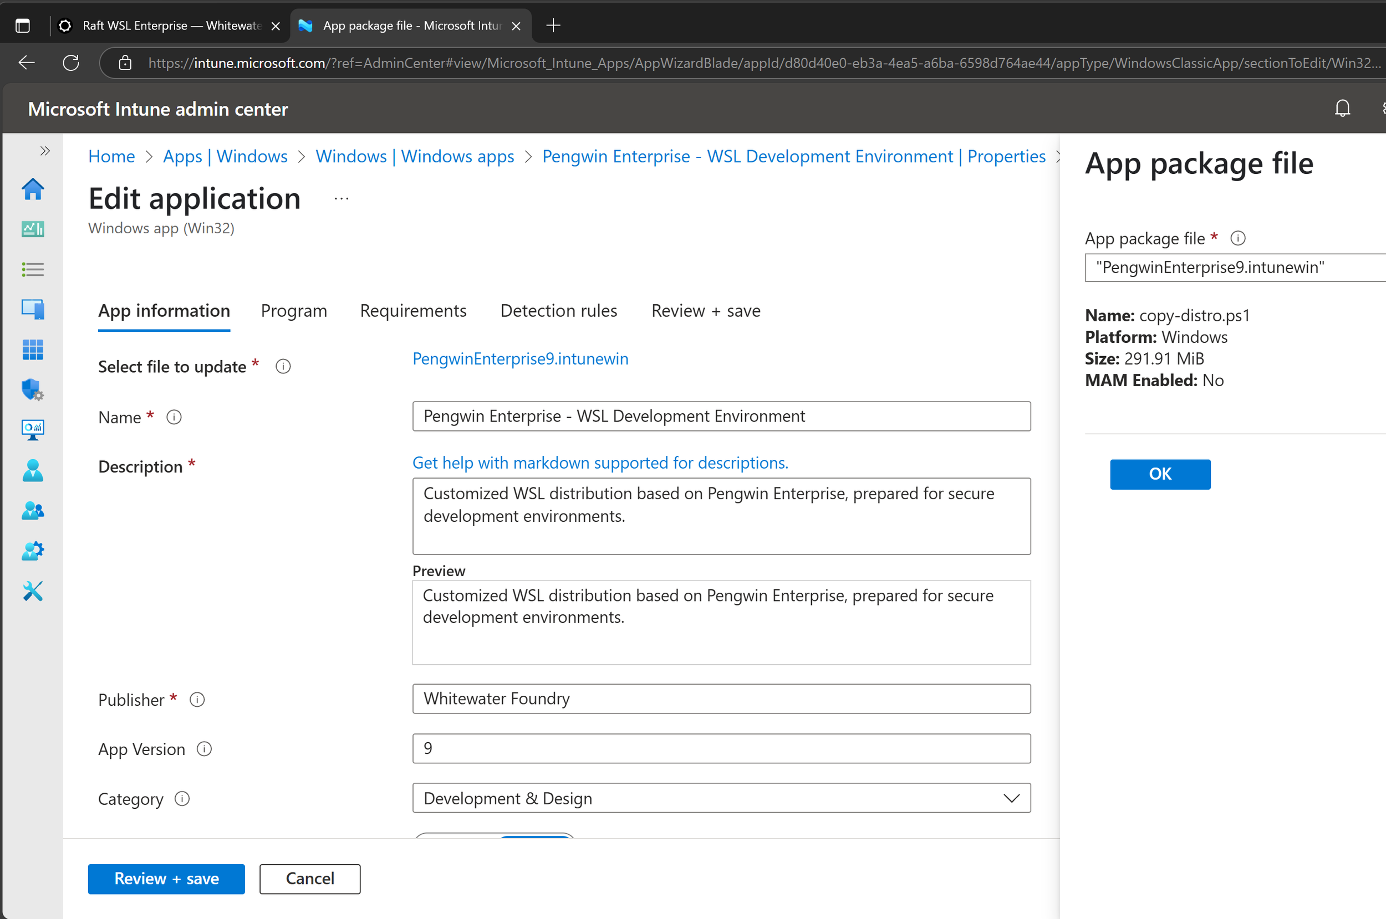Select the App package file browser tab
This screenshot has height=919, width=1386.
coord(411,26)
